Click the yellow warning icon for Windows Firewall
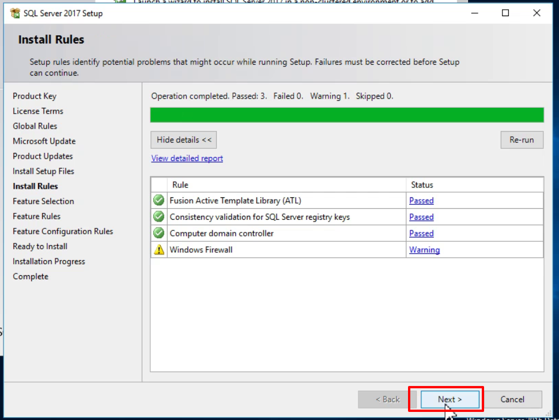Image resolution: width=559 pixels, height=420 pixels. 158,249
